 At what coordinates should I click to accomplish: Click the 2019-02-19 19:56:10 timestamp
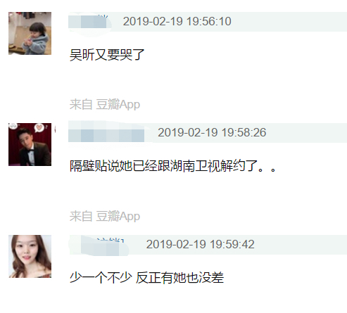[x=177, y=21]
